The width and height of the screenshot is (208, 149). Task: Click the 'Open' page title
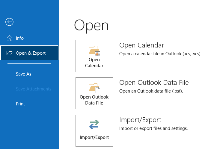click(x=91, y=25)
